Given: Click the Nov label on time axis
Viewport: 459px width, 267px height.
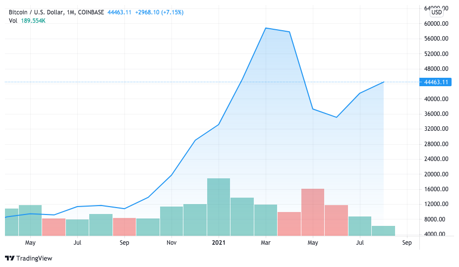Looking at the screenshot, I should coord(172,243).
